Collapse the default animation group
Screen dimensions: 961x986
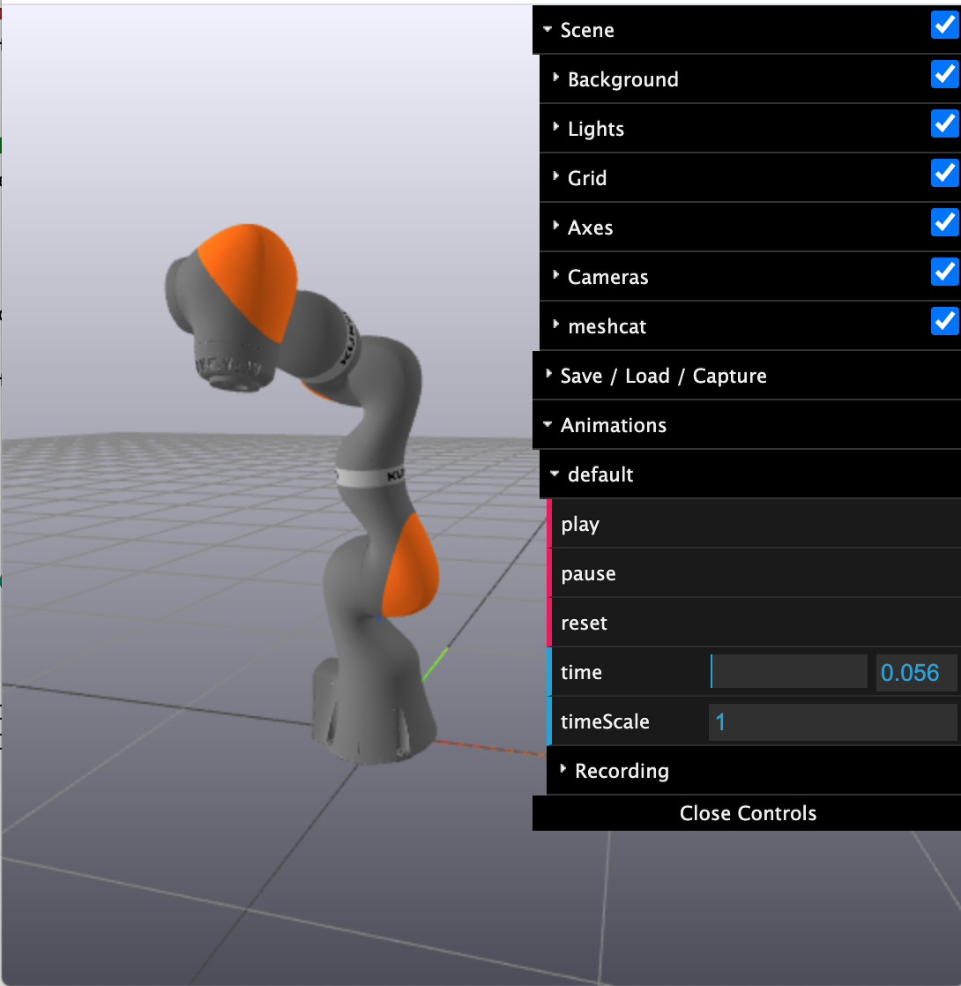(x=600, y=474)
